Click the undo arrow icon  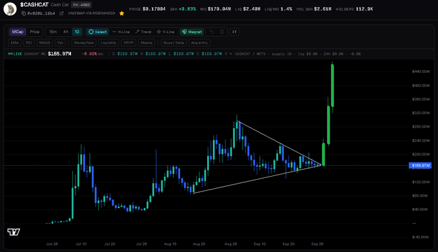(212, 32)
